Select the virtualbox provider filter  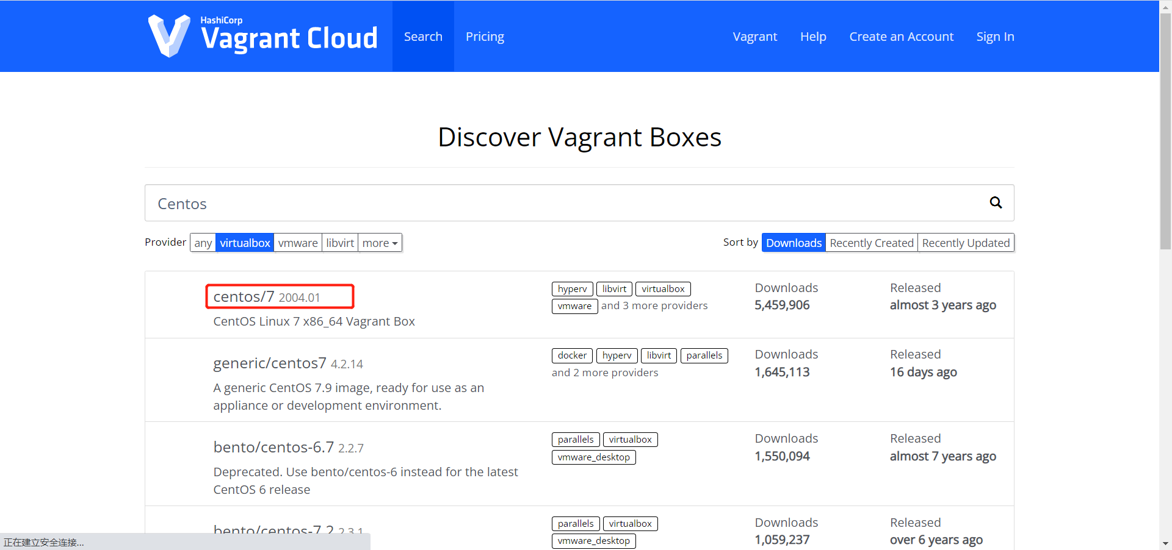point(245,243)
